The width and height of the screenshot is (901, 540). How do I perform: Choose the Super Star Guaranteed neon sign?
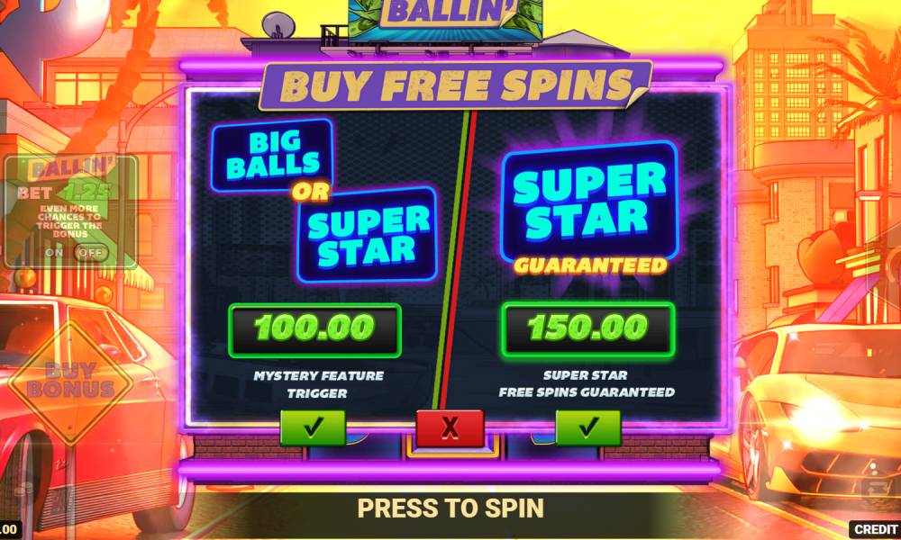pyautogui.click(x=589, y=208)
